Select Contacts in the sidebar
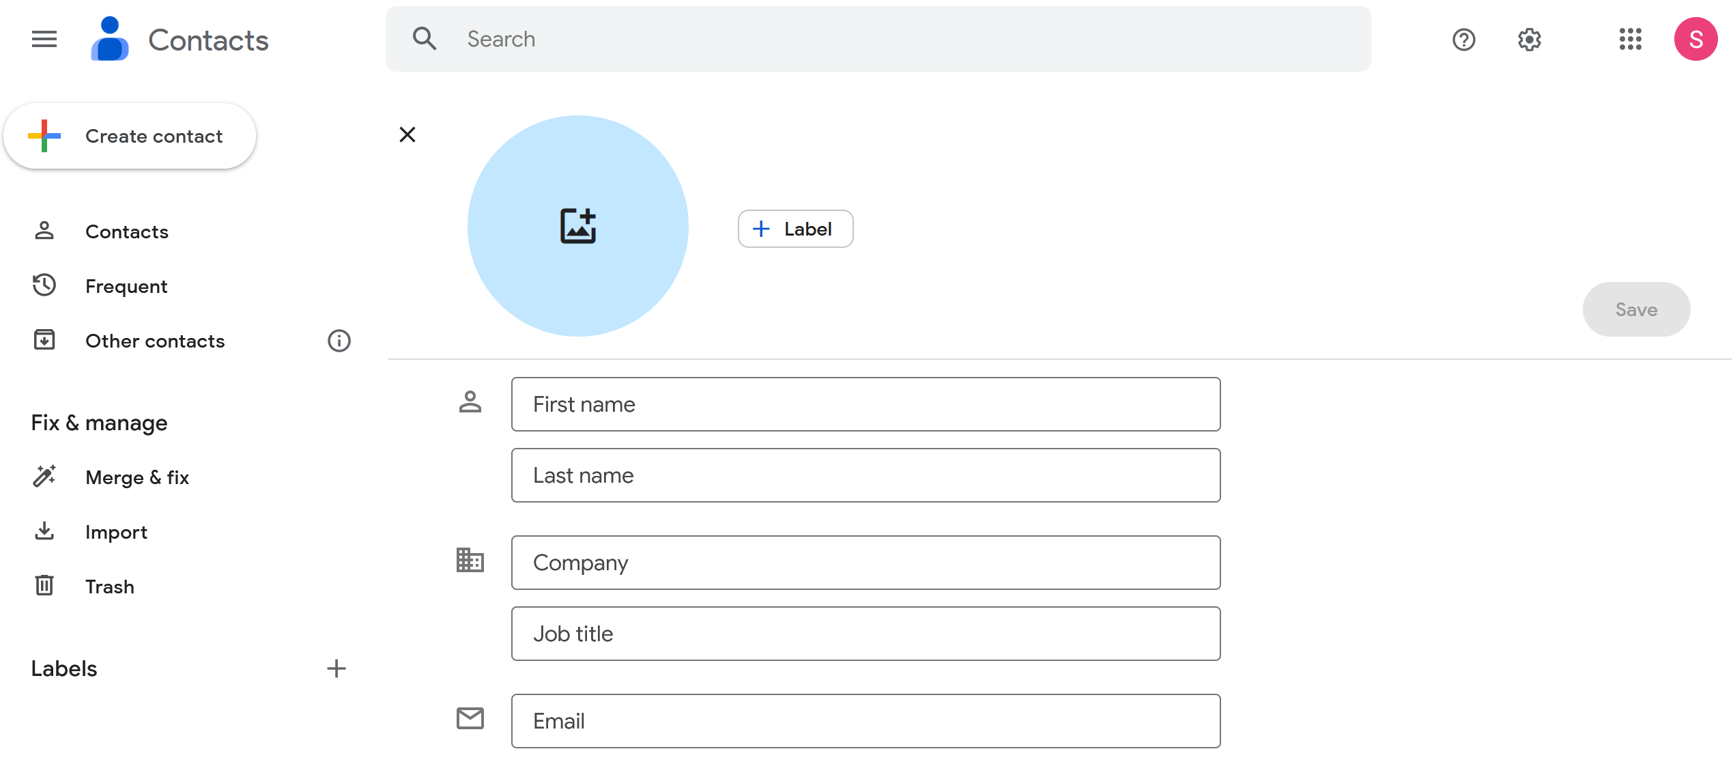 pyautogui.click(x=127, y=231)
